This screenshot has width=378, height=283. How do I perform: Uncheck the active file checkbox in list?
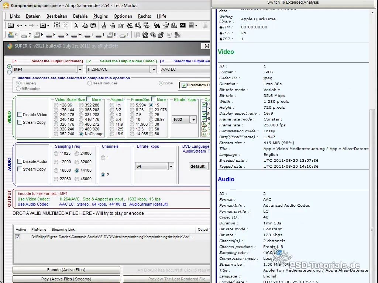18,237
